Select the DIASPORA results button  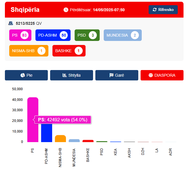coord(162,75)
